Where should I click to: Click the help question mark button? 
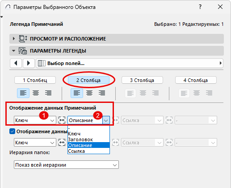(200, 7)
